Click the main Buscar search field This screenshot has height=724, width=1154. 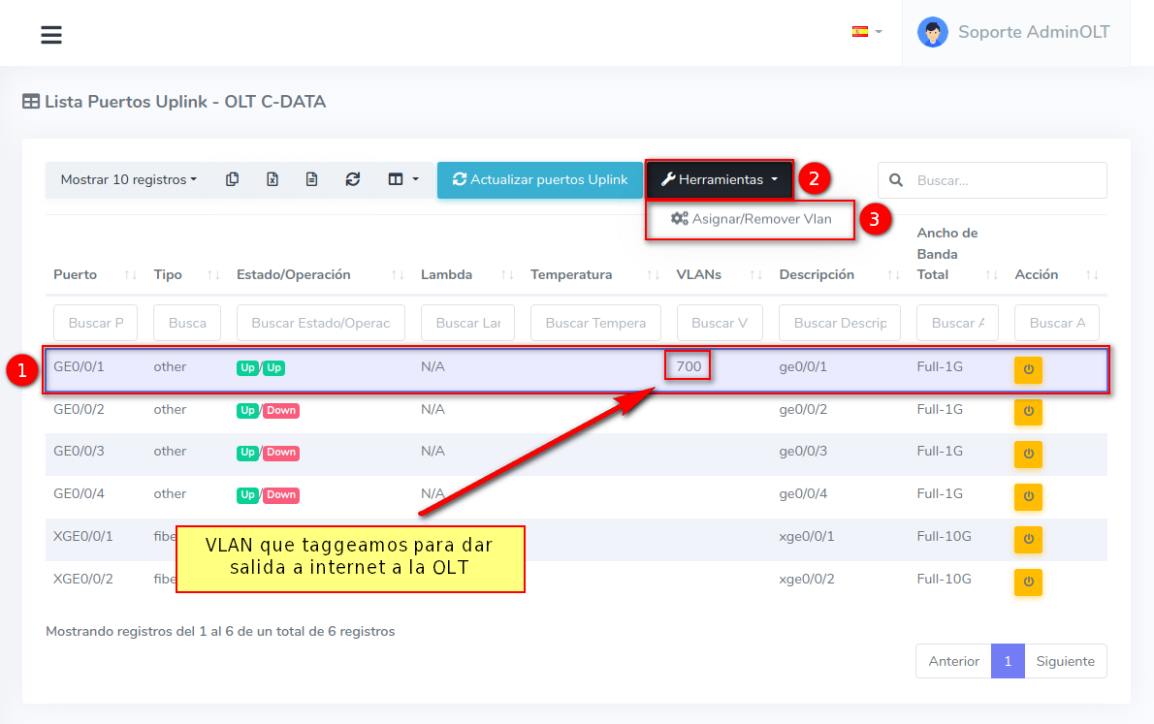(1006, 180)
